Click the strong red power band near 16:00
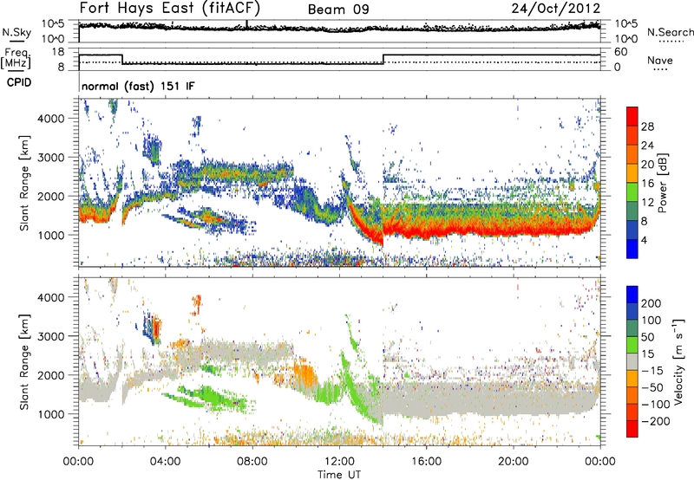This screenshot has height=480, width=694. [x=426, y=231]
